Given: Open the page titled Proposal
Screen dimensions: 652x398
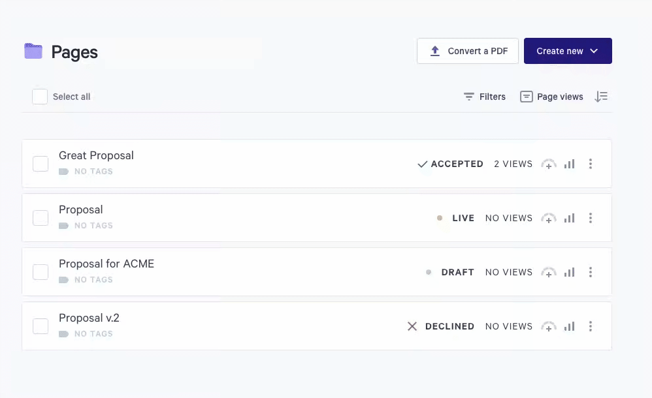Looking at the screenshot, I should click(80, 210).
